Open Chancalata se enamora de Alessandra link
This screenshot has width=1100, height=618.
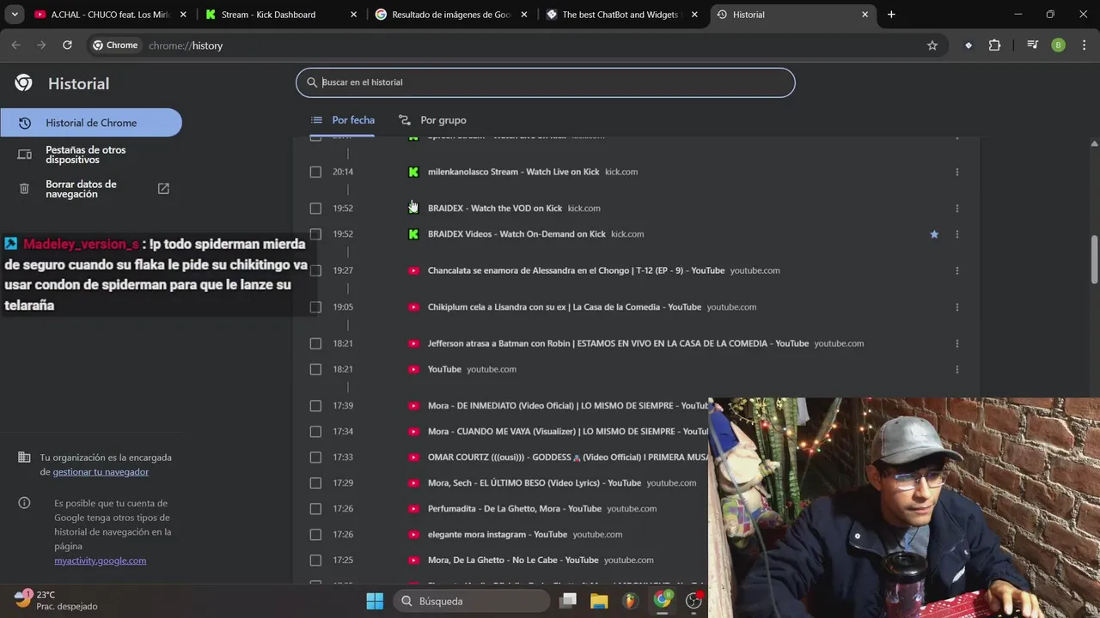pyautogui.click(x=576, y=270)
